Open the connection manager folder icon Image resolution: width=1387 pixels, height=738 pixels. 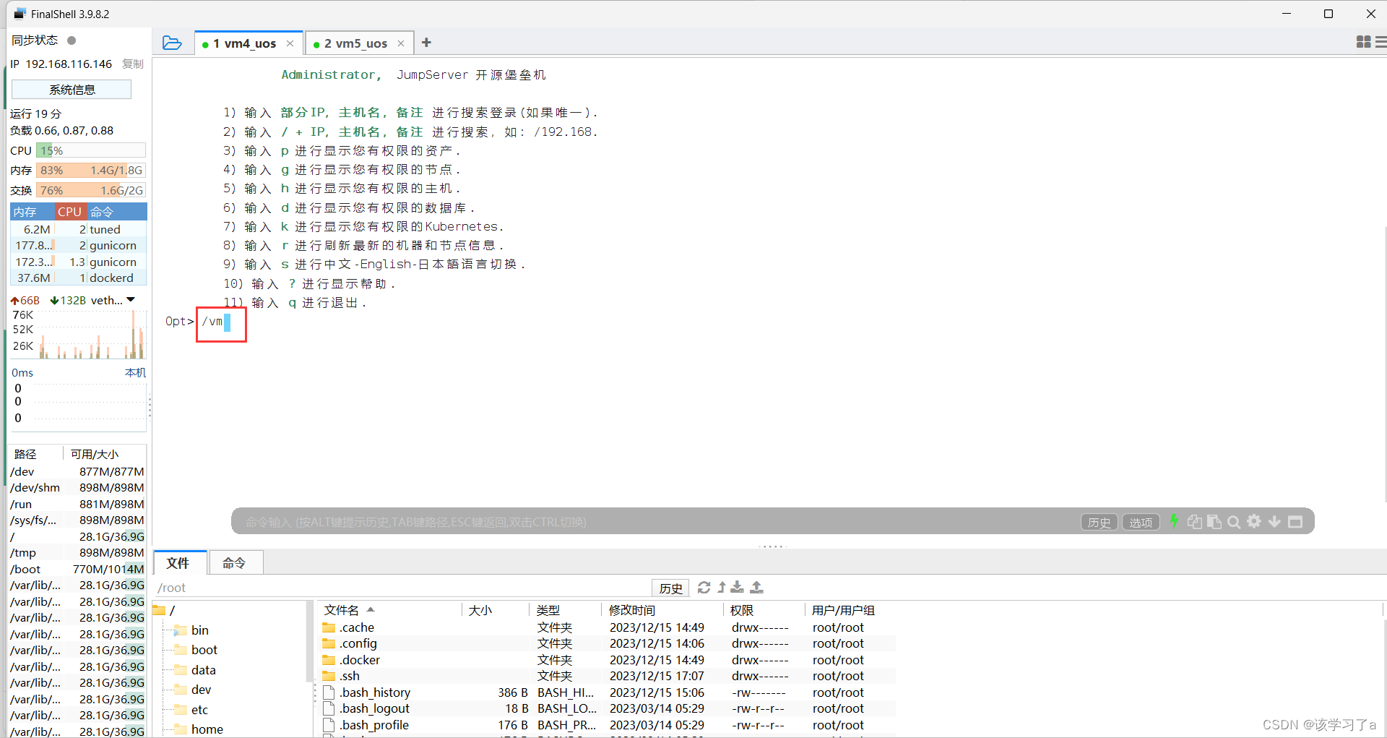coord(172,43)
